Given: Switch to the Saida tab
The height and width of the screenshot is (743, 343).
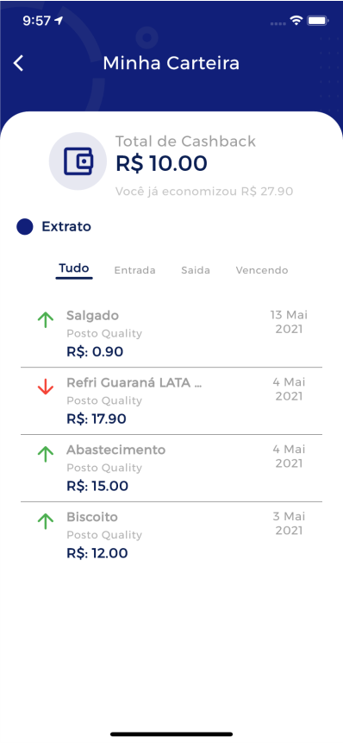Looking at the screenshot, I should click(x=196, y=270).
